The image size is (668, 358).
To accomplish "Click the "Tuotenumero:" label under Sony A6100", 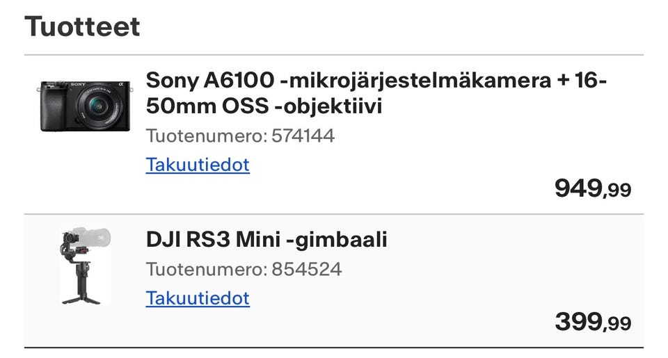I will 205,136.
